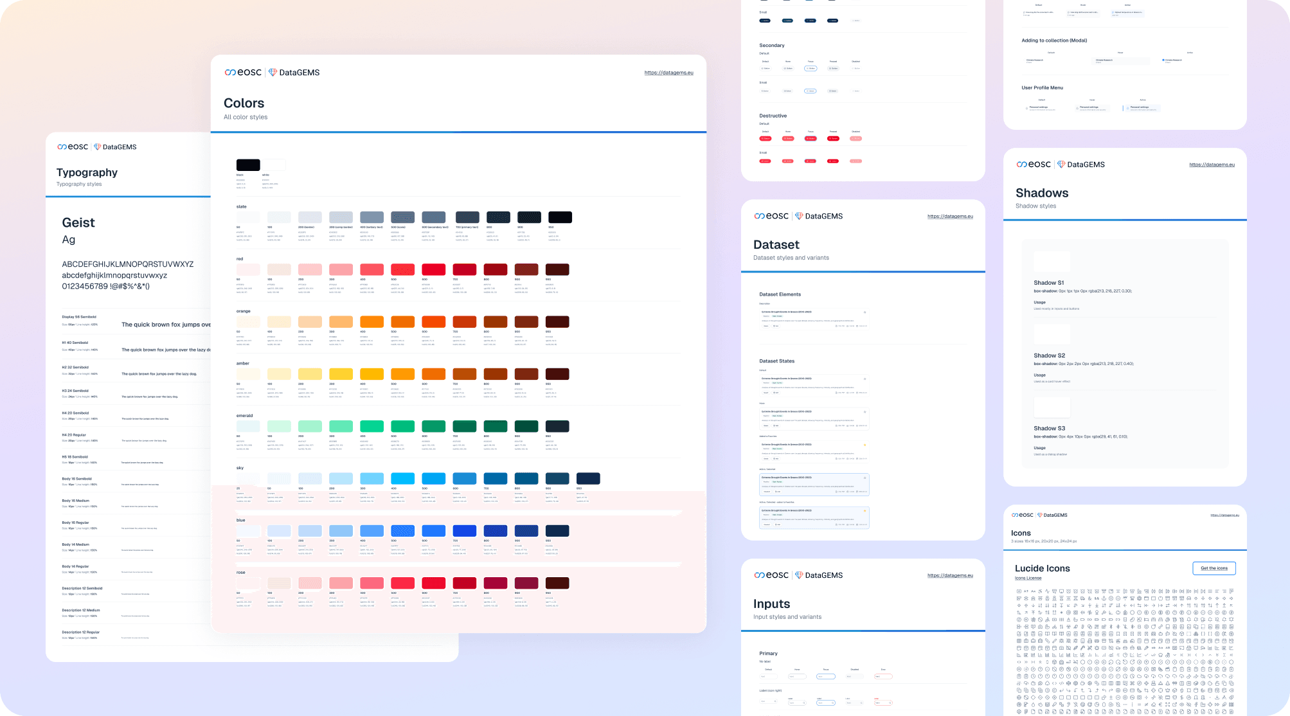Click the EOSC logo on Dataset card
The height and width of the screenshot is (716, 1290).
point(771,217)
